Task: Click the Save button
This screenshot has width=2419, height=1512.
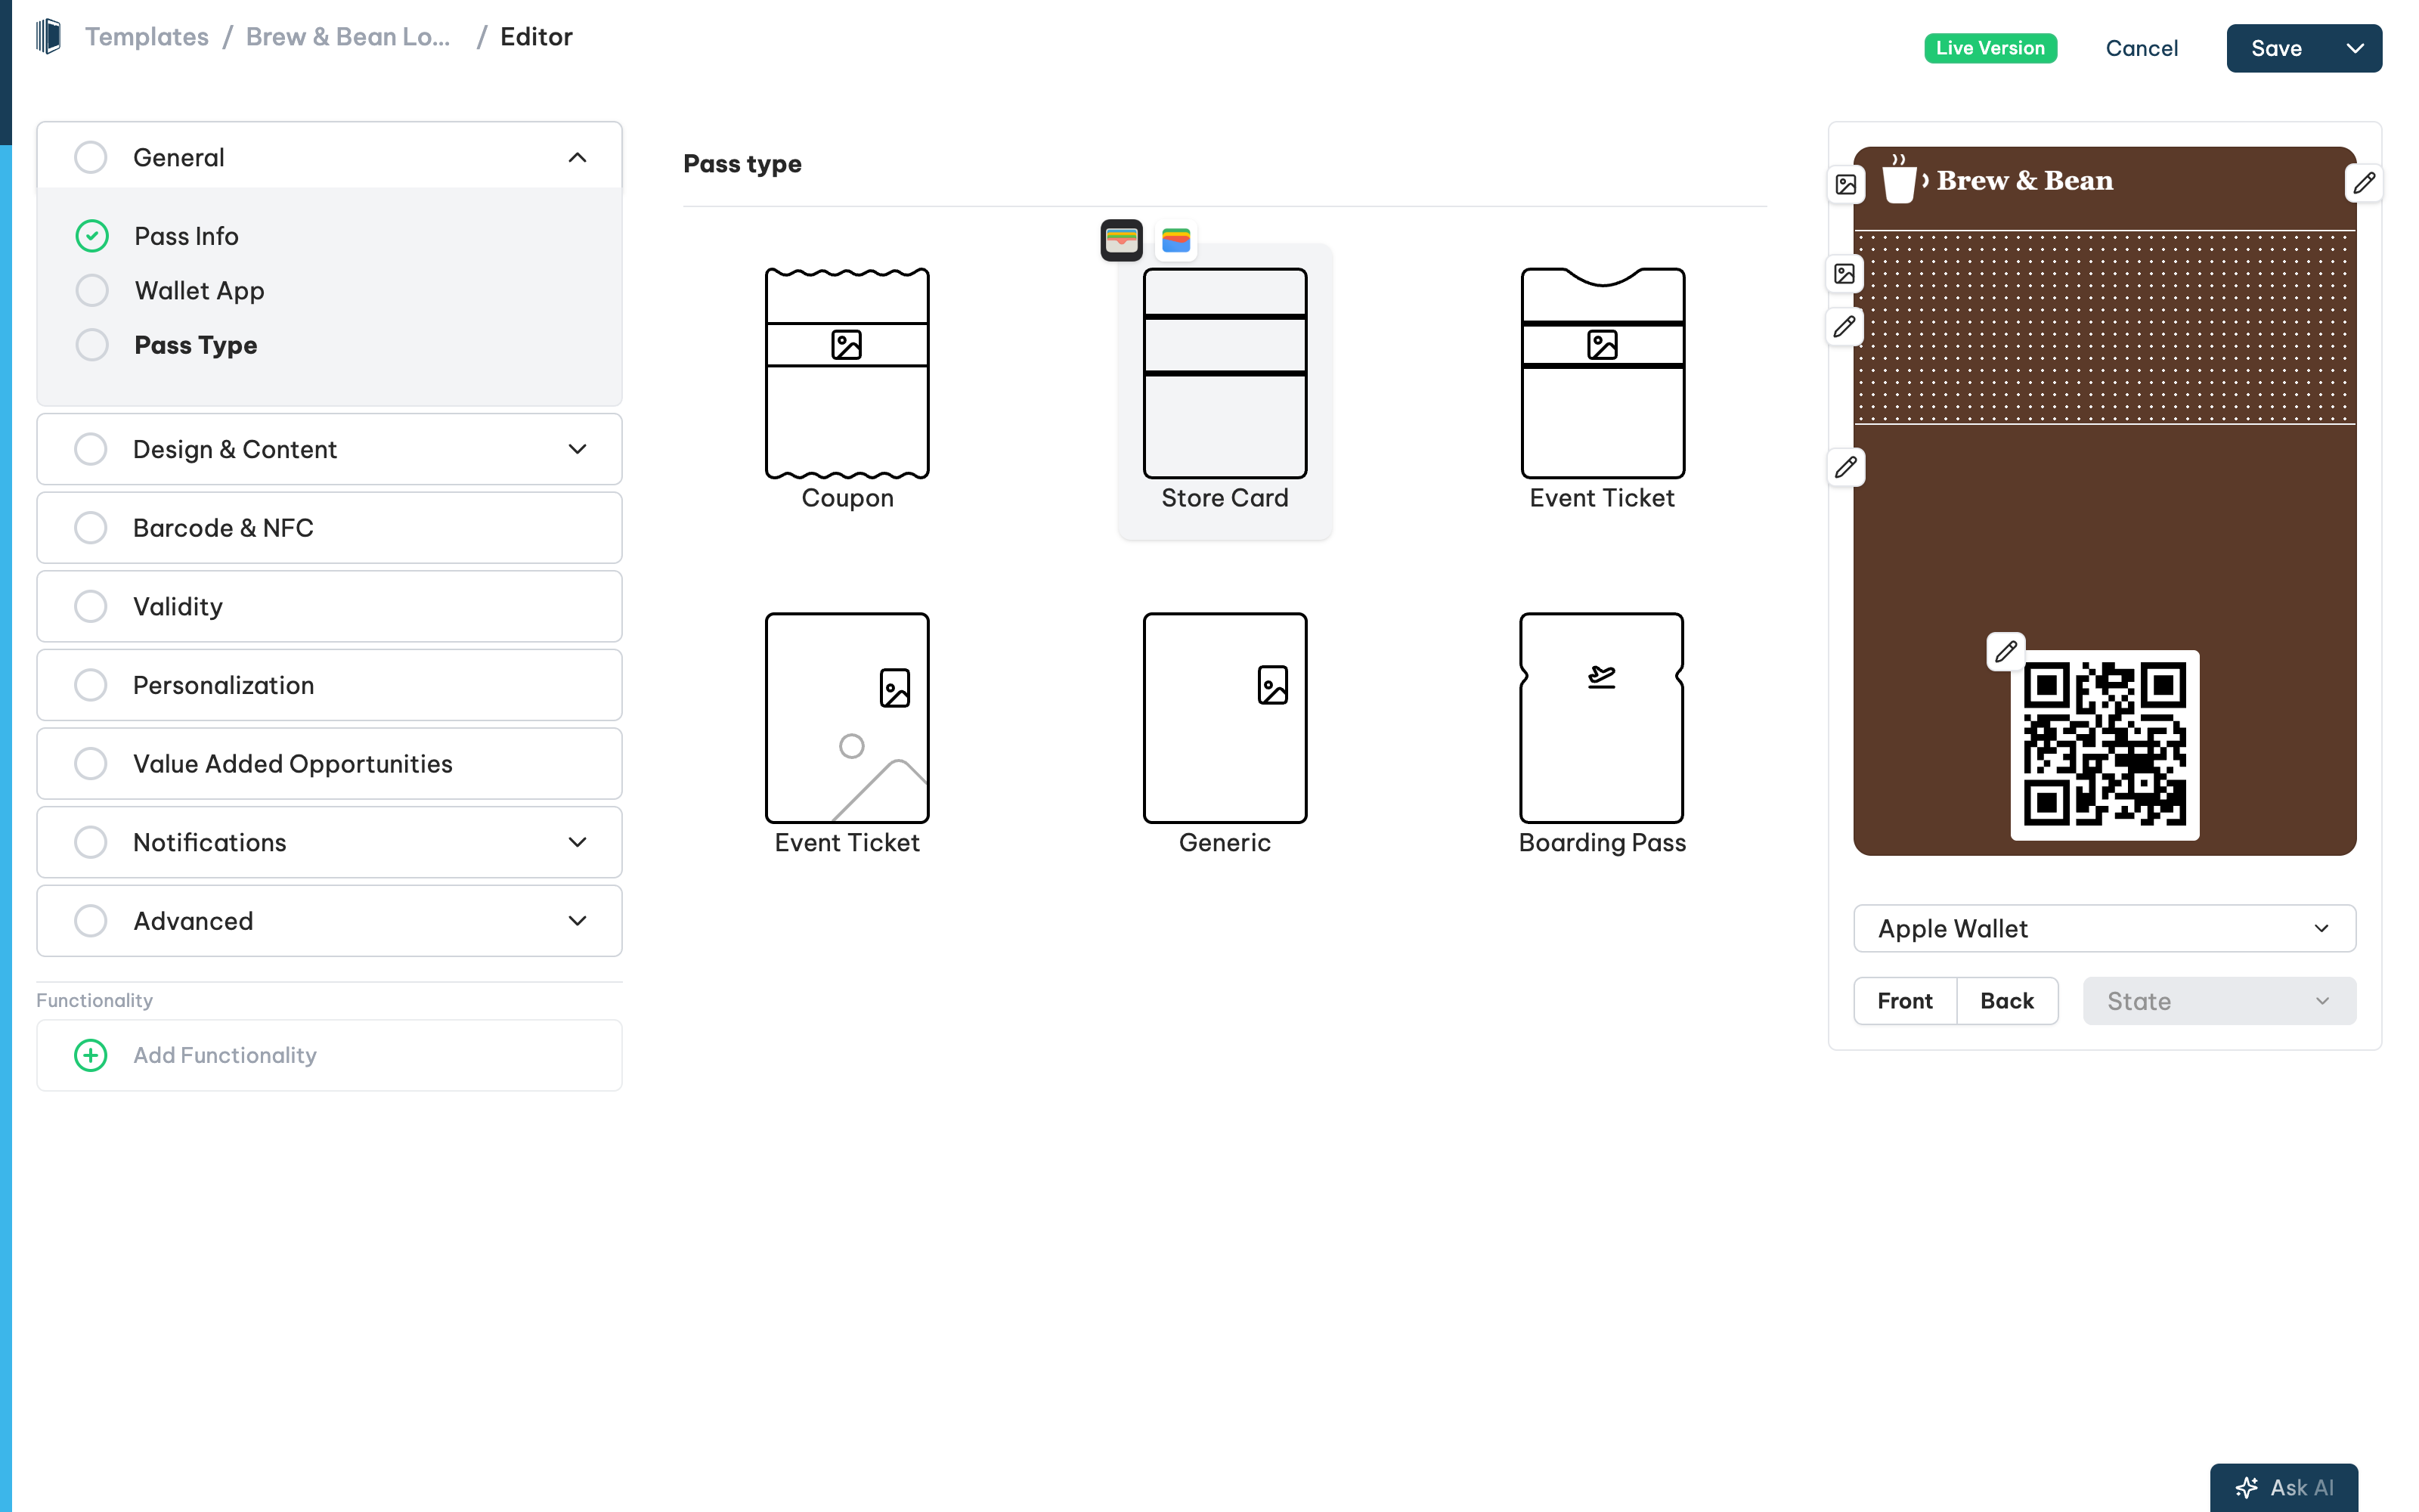Action: pos(2276,48)
